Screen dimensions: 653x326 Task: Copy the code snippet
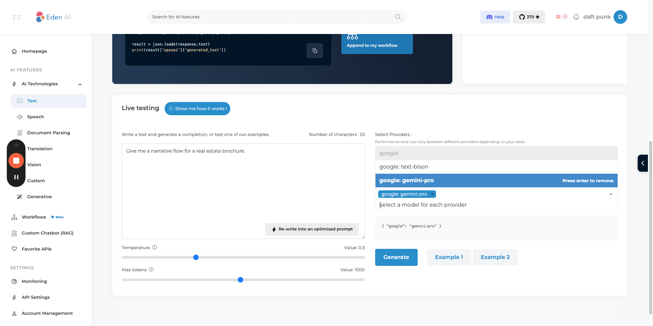[315, 51]
